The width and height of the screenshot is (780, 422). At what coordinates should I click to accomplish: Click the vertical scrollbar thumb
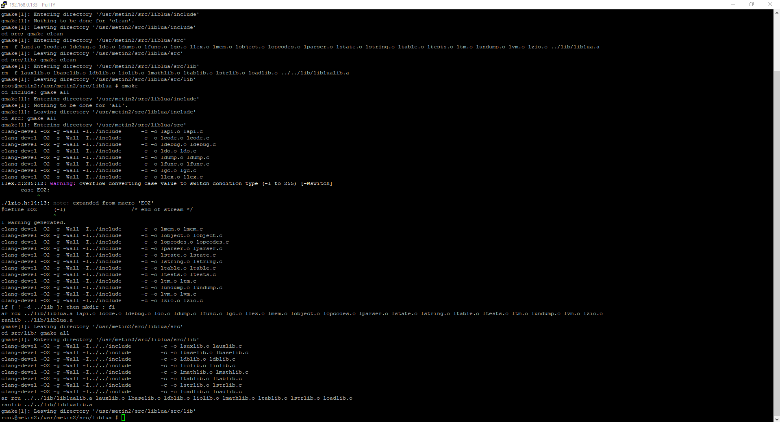point(776,243)
